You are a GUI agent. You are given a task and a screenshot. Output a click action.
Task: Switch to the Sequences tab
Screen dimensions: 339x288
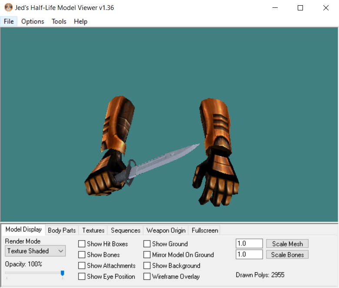tap(126, 230)
